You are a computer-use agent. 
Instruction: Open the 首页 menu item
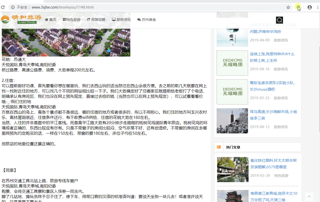(x=51, y=20)
